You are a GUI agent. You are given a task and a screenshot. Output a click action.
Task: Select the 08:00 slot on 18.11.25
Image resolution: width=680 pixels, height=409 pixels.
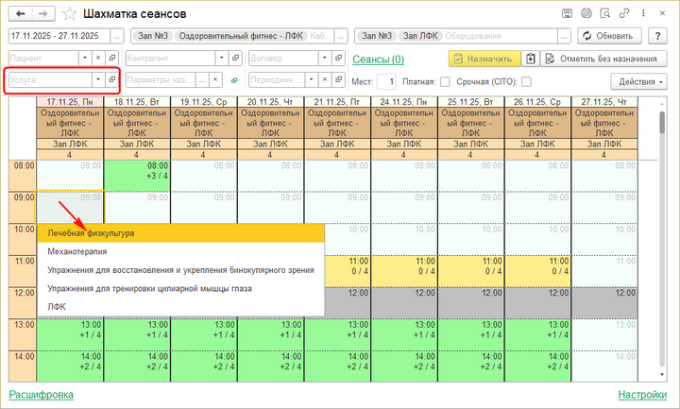137,171
